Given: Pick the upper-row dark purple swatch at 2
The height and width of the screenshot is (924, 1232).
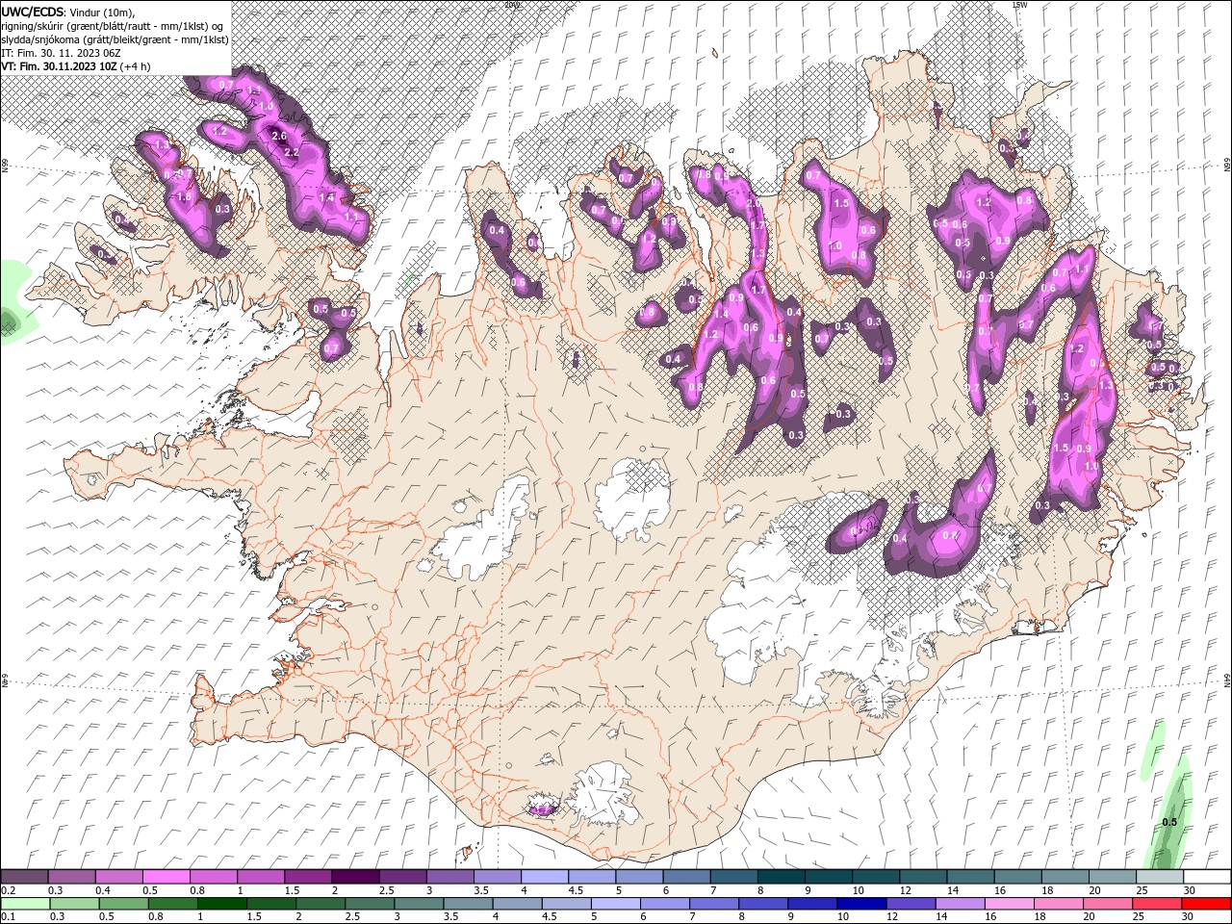Looking at the screenshot, I should click(x=355, y=877).
